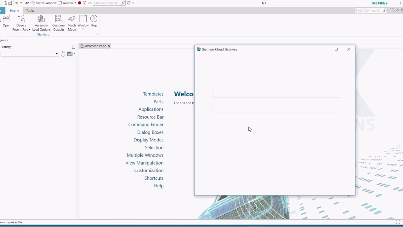Viewport: 403px width, 227px height.
Task: Open the Help link on Welcome Page
Action: click(159, 186)
